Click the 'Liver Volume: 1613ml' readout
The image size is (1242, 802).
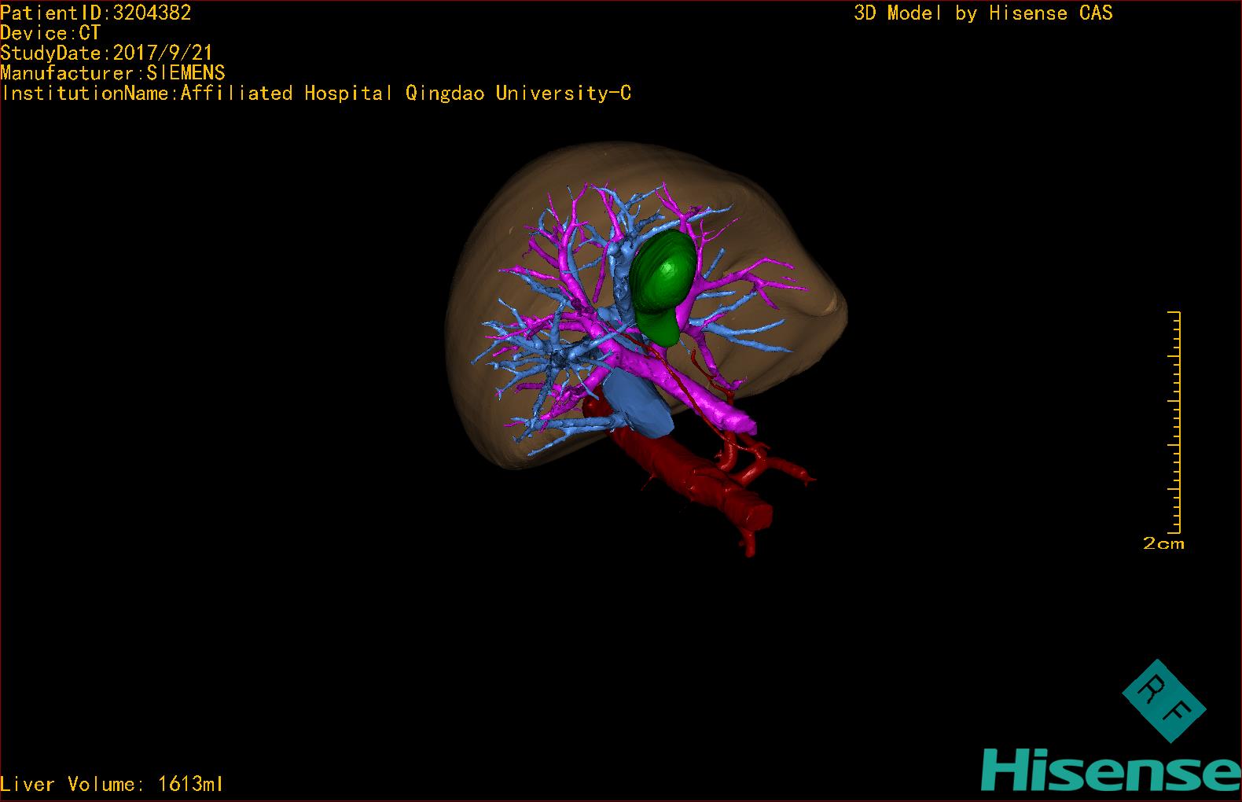pyautogui.click(x=112, y=784)
